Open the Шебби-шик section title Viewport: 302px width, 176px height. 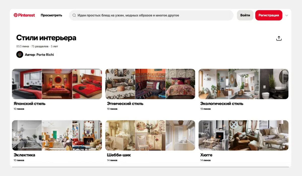tap(119, 155)
